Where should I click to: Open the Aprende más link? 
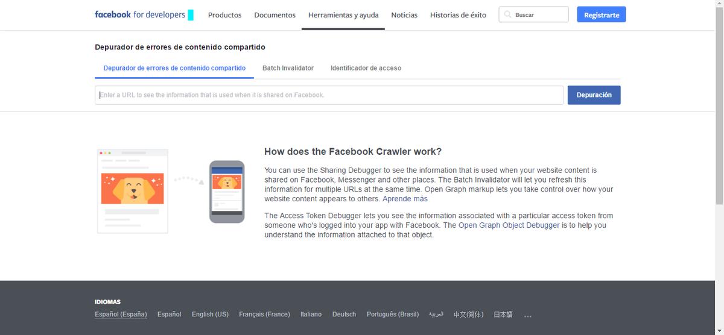point(405,199)
